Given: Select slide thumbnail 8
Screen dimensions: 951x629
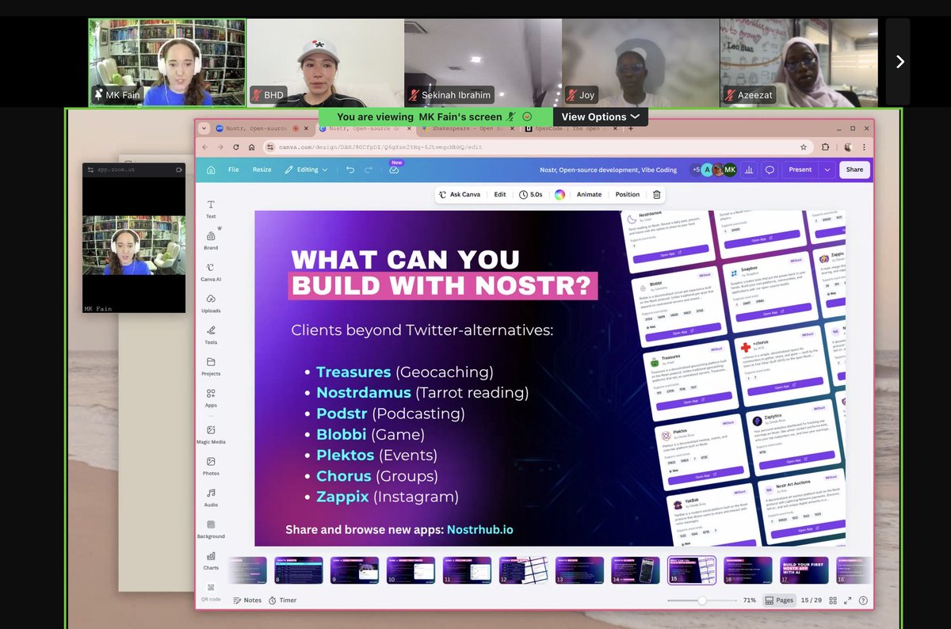Looking at the screenshot, I should click(x=299, y=570).
